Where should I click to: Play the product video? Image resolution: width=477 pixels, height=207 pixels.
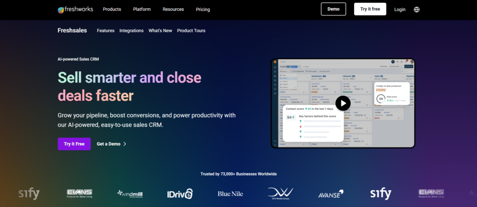coord(343,103)
